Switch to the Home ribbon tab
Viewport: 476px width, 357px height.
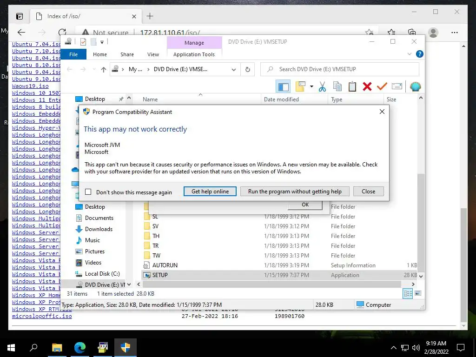tap(100, 54)
